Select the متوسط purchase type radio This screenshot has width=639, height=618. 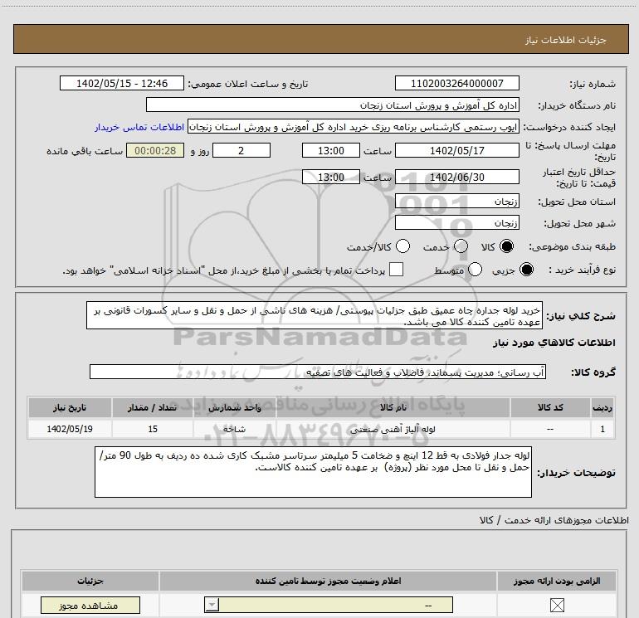point(475,270)
